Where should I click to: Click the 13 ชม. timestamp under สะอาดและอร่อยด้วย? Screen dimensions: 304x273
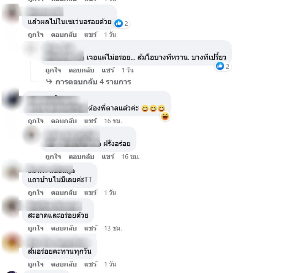pos(113,228)
